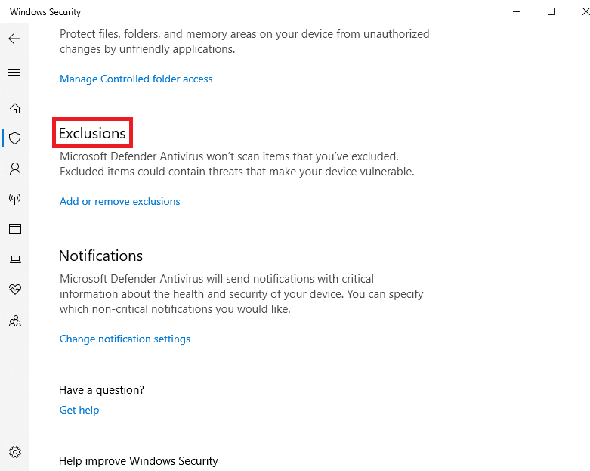This screenshot has width=590, height=471.
Task: Open Settings gear in sidebar
Action: point(15,452)
